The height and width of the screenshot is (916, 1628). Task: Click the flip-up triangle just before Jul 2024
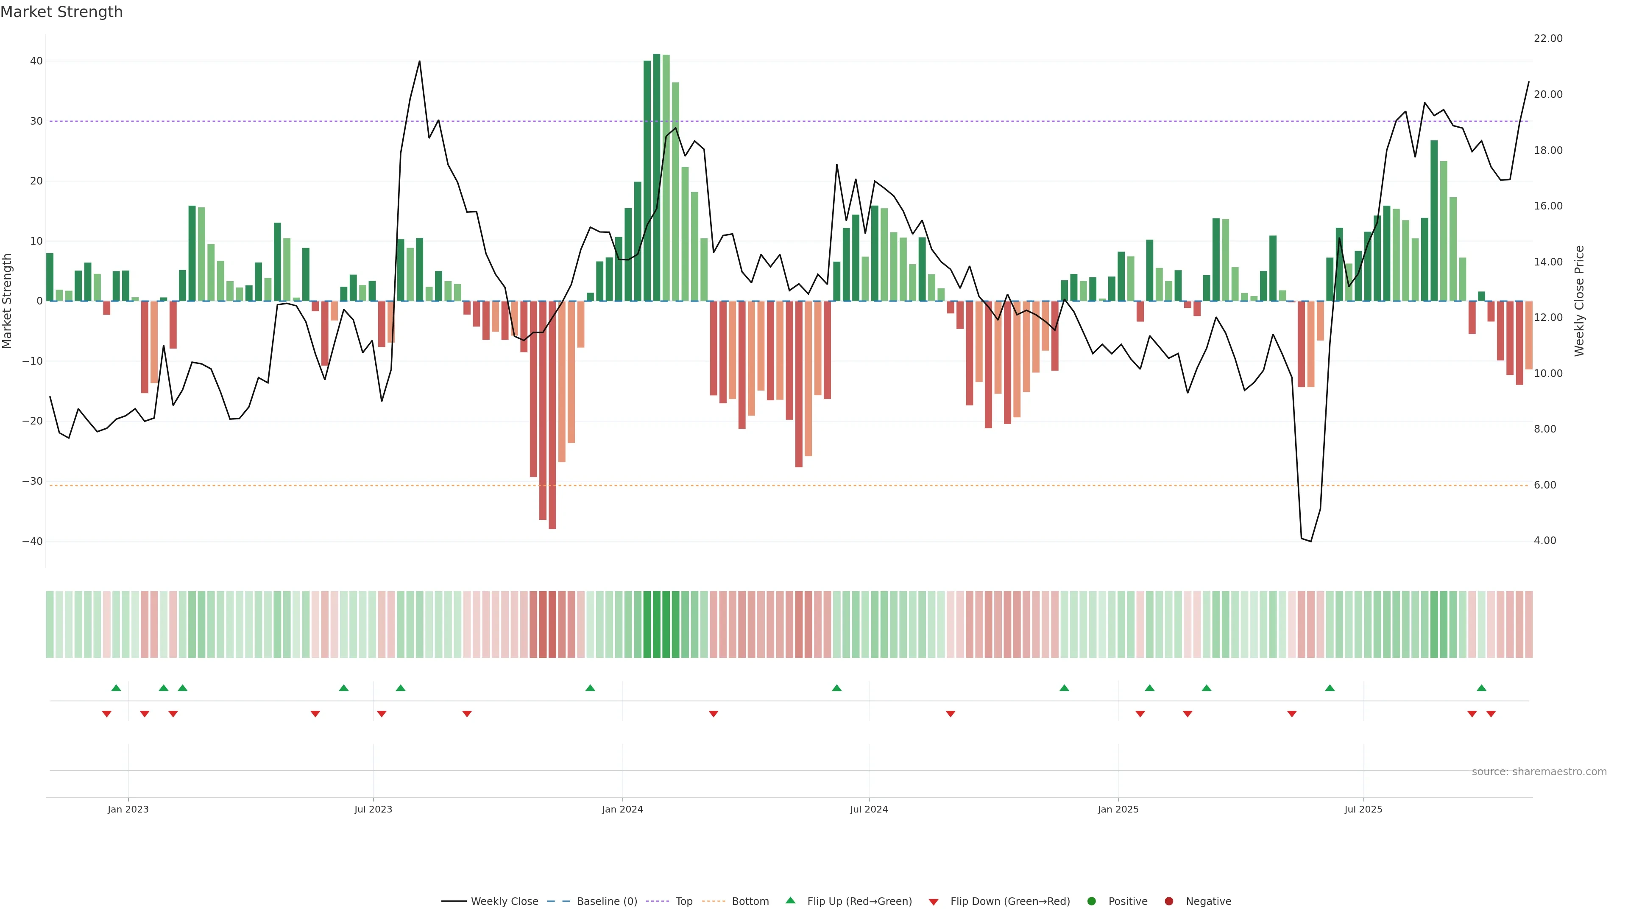tap(837, 688)
